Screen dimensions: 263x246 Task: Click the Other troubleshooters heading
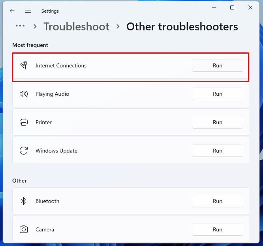click(182, 26)
